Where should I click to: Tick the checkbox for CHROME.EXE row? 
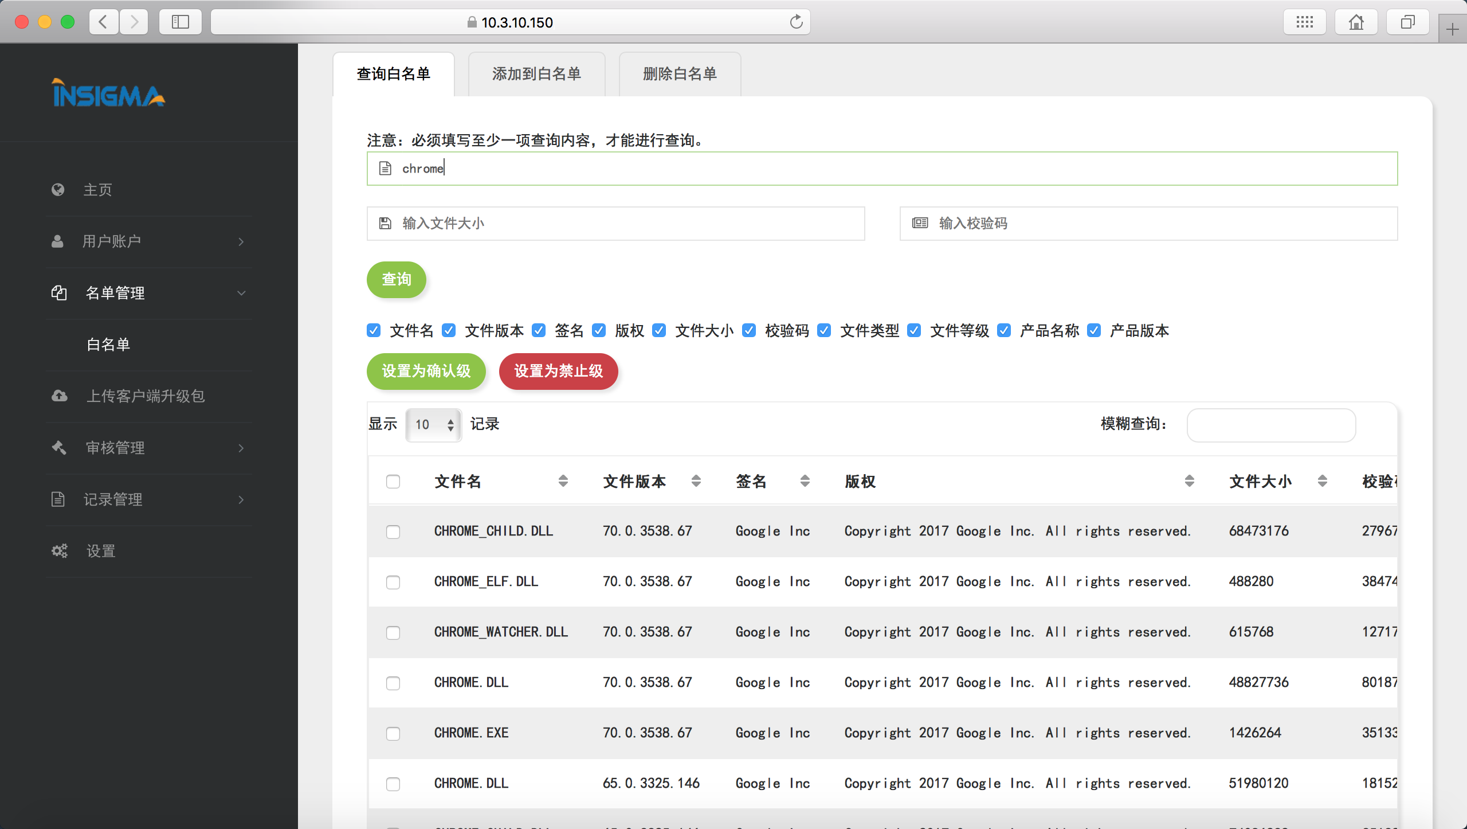(x=393, y=733)
